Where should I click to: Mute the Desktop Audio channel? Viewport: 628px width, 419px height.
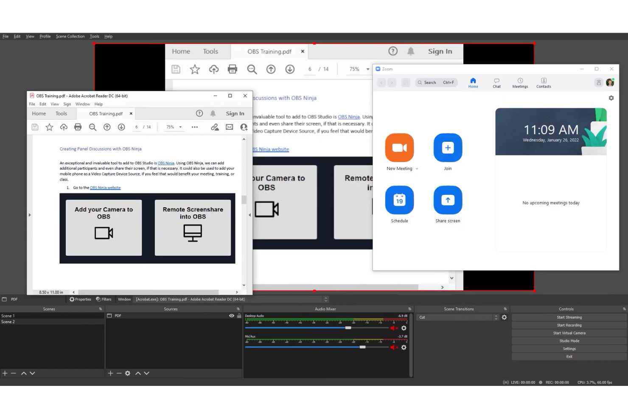(x=392, y=327)
